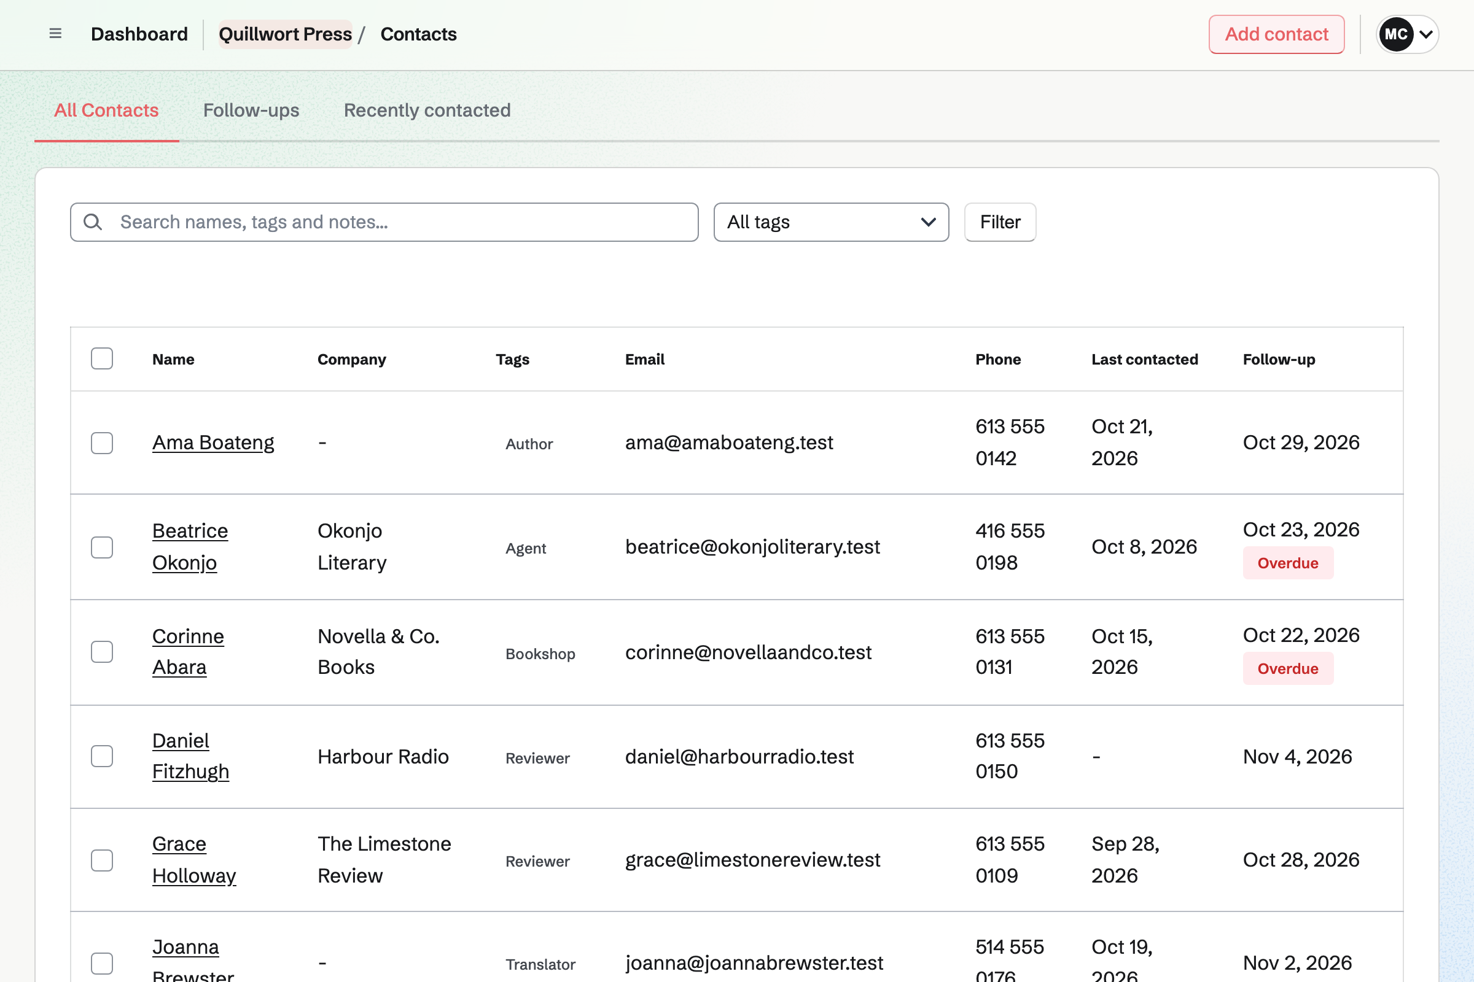Click the Follow-up column header
The height and width of the screenshot is (982, 1474).
coord(1279,360)
